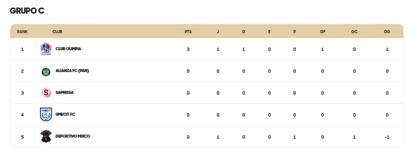Click the DG column header
This screenshot has height=152, width=412.
387,32
